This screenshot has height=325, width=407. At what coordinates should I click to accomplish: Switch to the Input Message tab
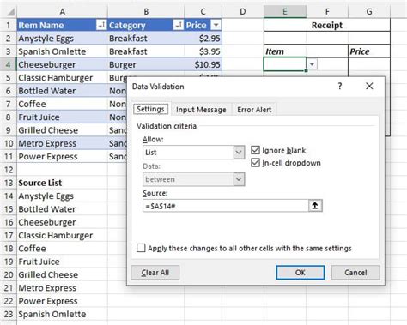[201, 110]
